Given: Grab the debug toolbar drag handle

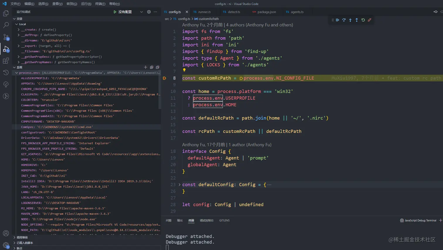Looking at the screenshot, I should coord(333,20).
